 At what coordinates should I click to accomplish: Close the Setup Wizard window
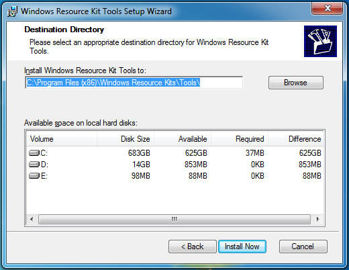(328, 8)
